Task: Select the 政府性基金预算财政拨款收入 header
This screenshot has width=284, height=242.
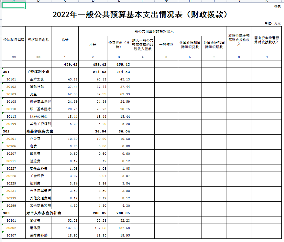Action: pos(239,40)
